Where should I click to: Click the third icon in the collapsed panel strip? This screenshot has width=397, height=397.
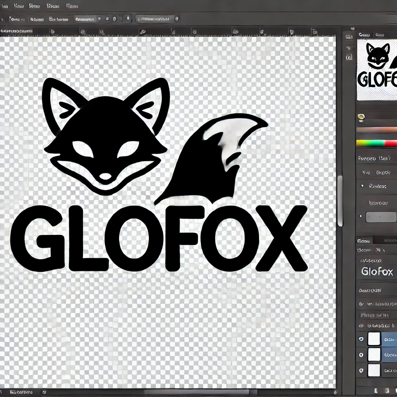coord(349,58)
